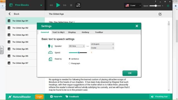The width and height of the screenshot is (178, 100).
Task: Click the orange Login button
Action: click(x=39, y=97)
